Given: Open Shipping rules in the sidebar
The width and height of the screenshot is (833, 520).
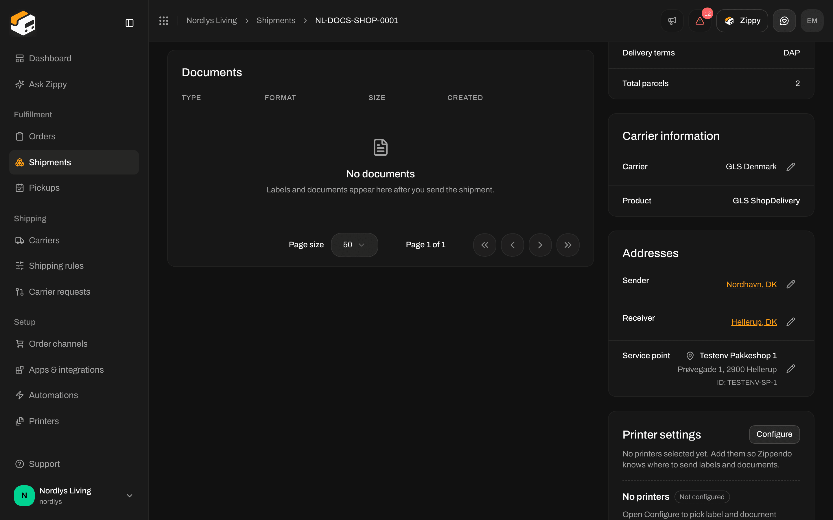Looking at the screenshot, I should coord(74,266).
